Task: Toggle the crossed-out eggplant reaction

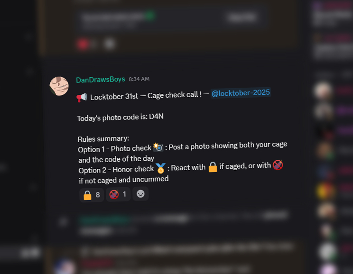Action: tap(118, 194)
